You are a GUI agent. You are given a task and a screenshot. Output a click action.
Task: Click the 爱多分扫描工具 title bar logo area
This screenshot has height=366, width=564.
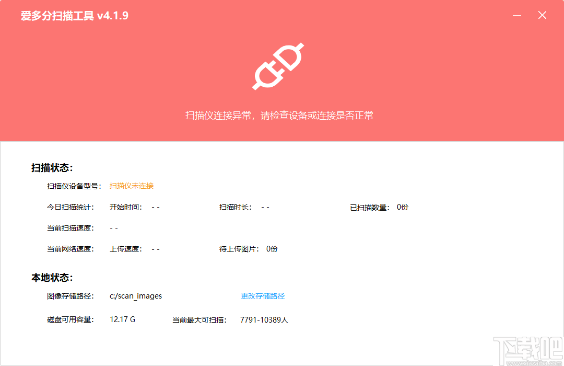pos(73,16)
